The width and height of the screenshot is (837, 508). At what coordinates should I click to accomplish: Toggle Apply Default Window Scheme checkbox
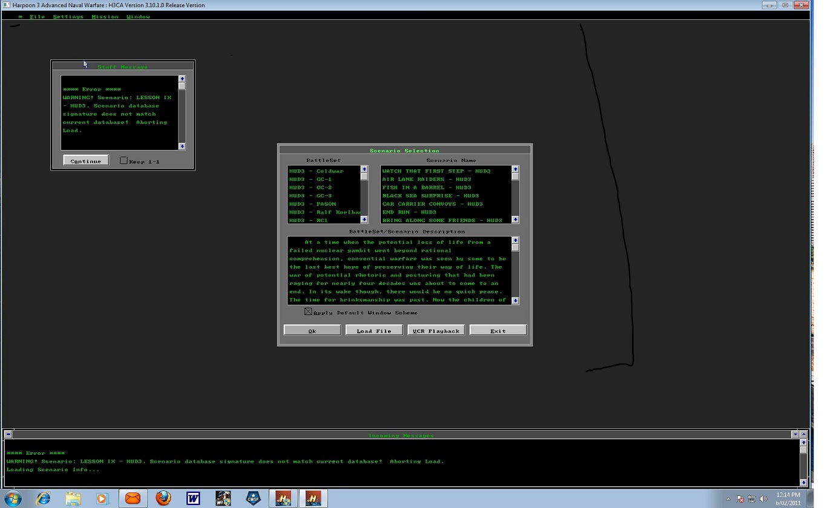point(308,311)
